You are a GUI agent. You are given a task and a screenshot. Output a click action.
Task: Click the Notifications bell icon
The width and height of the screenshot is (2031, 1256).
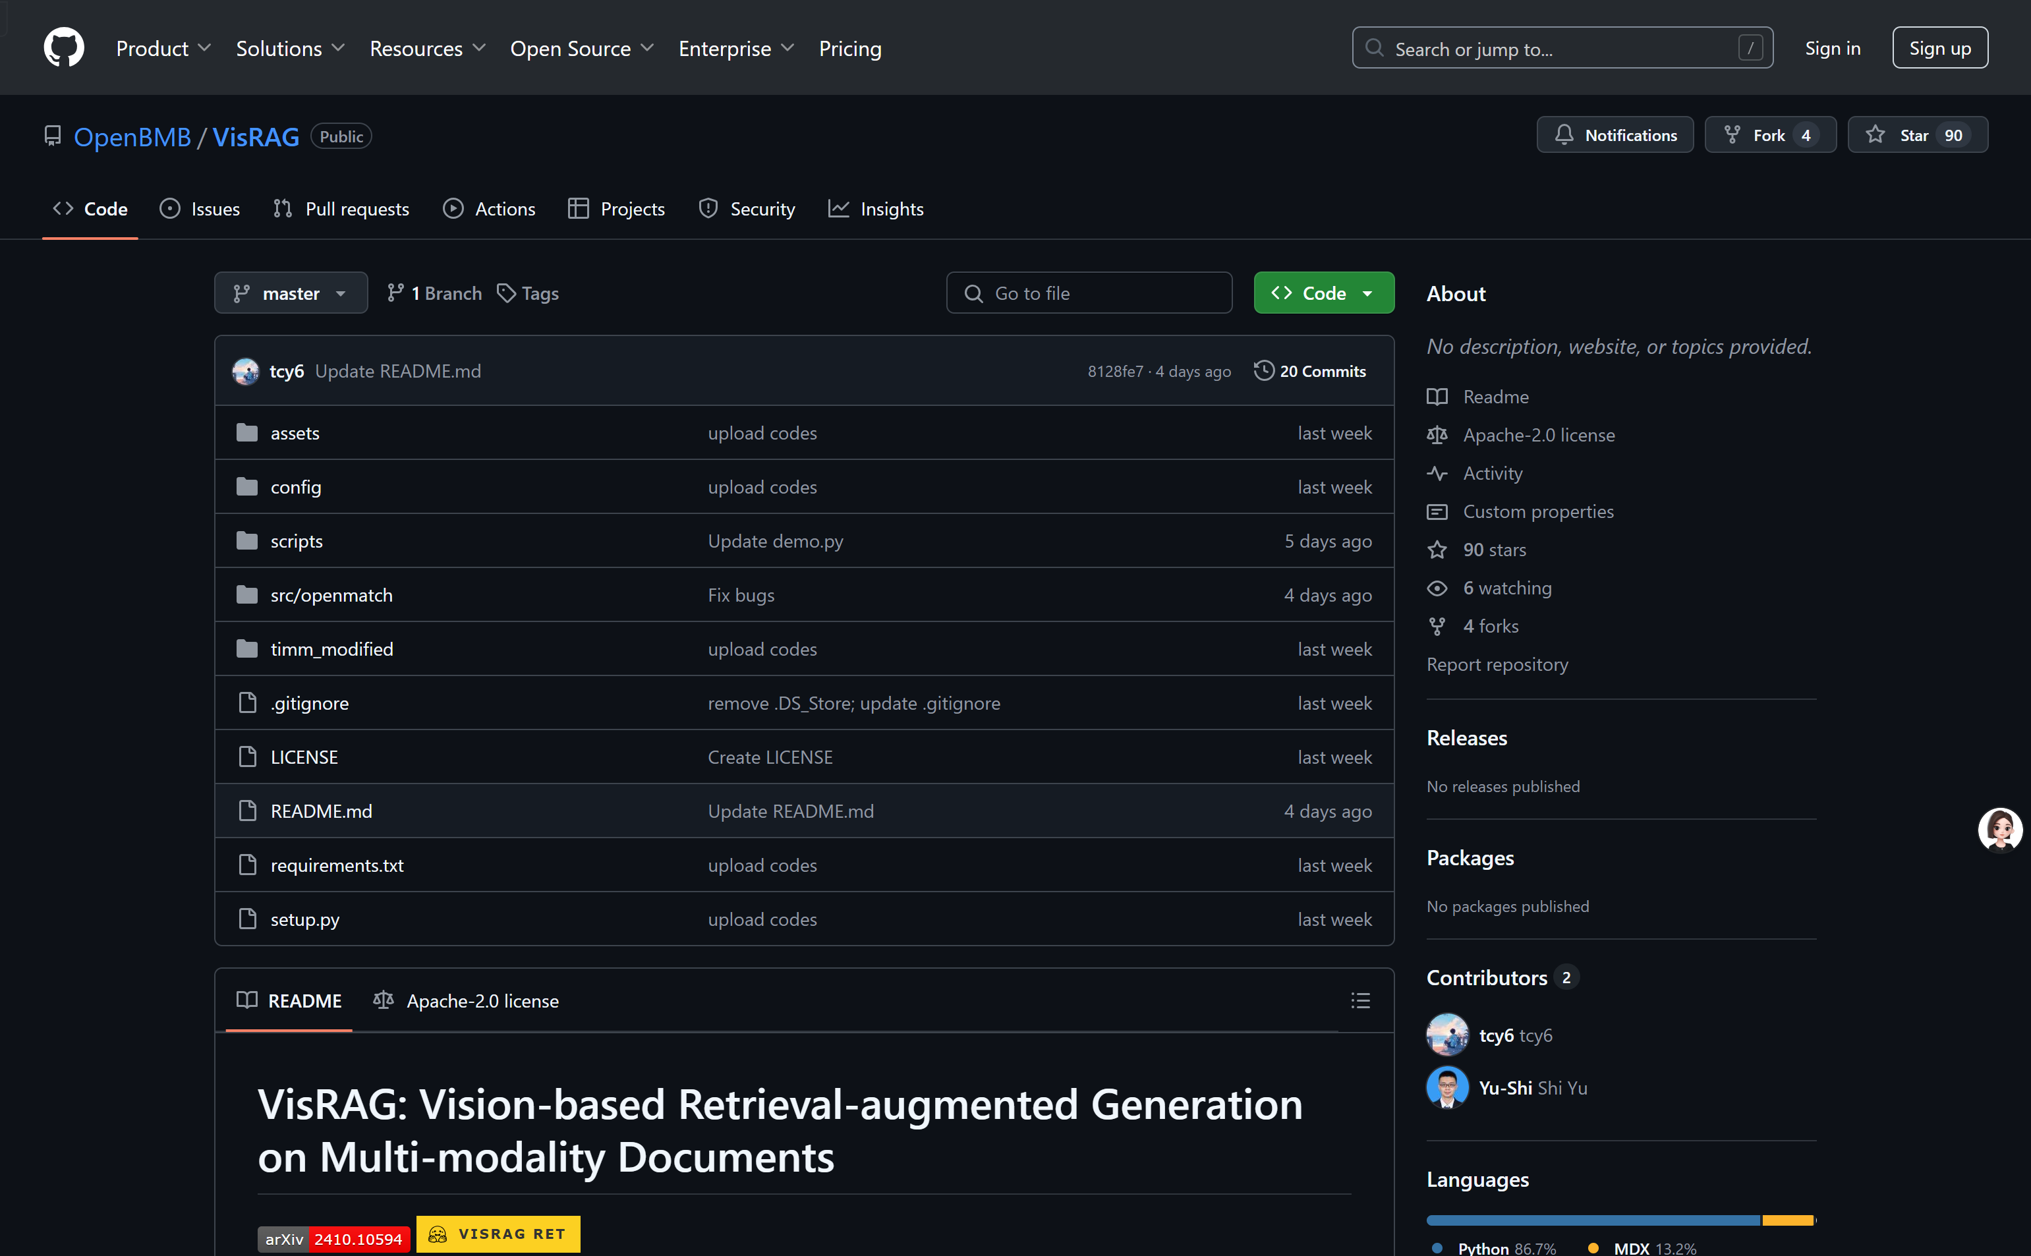(1563, 134)
